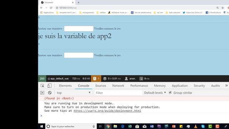
Task: Reload the page with the refresh icon
Action: tap(51, 8)
